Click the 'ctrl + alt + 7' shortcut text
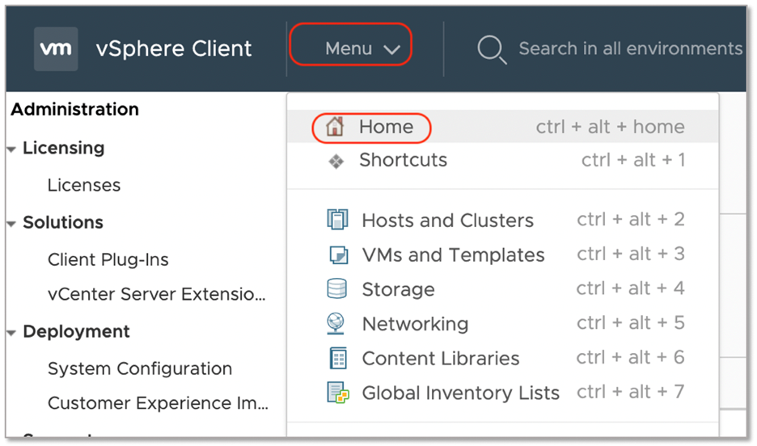The width and height of the screenshot is (757, 446). tap(631, 392)
